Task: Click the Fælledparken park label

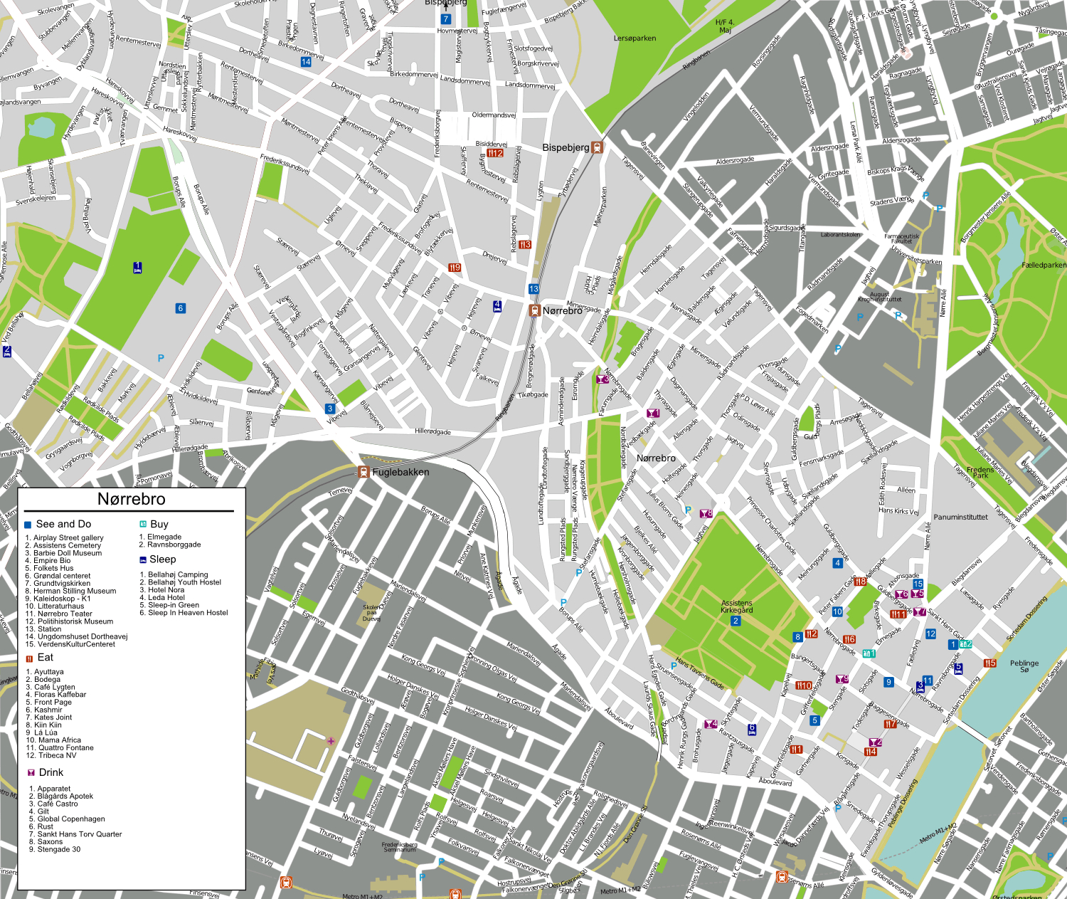Action: point(1044,265)
